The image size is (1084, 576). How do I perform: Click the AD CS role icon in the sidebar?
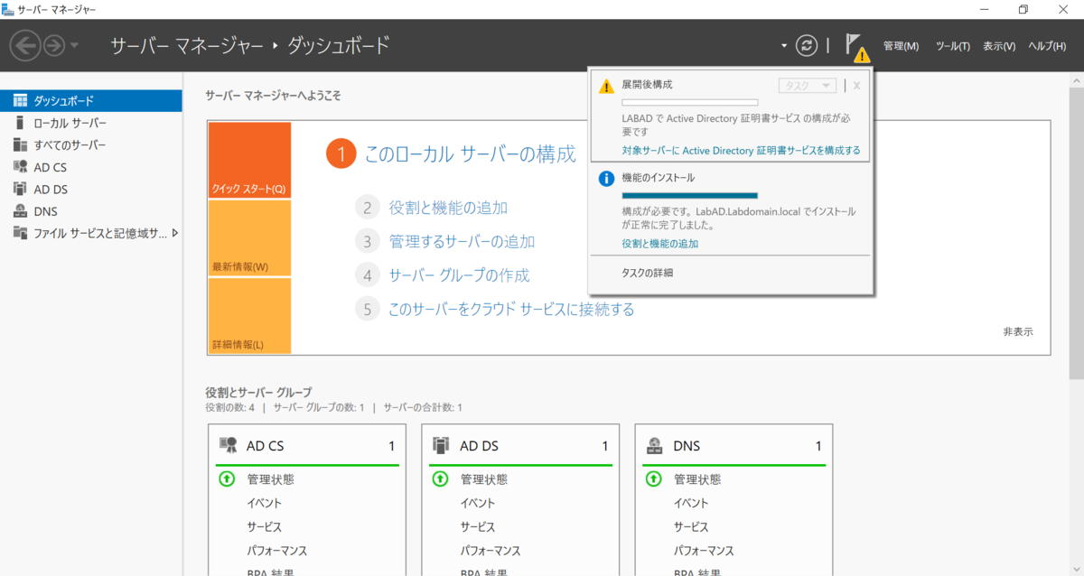20,167
